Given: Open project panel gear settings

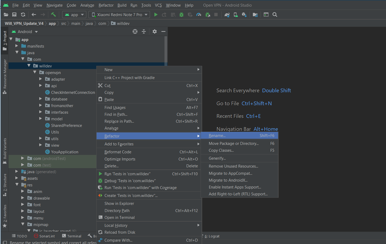Looking at the screenshot, I should 155,31.
